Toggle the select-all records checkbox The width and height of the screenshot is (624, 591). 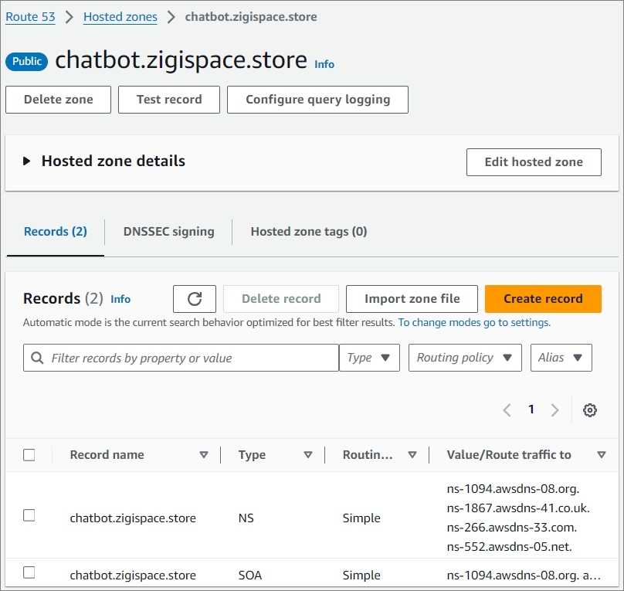coord(29,455)
